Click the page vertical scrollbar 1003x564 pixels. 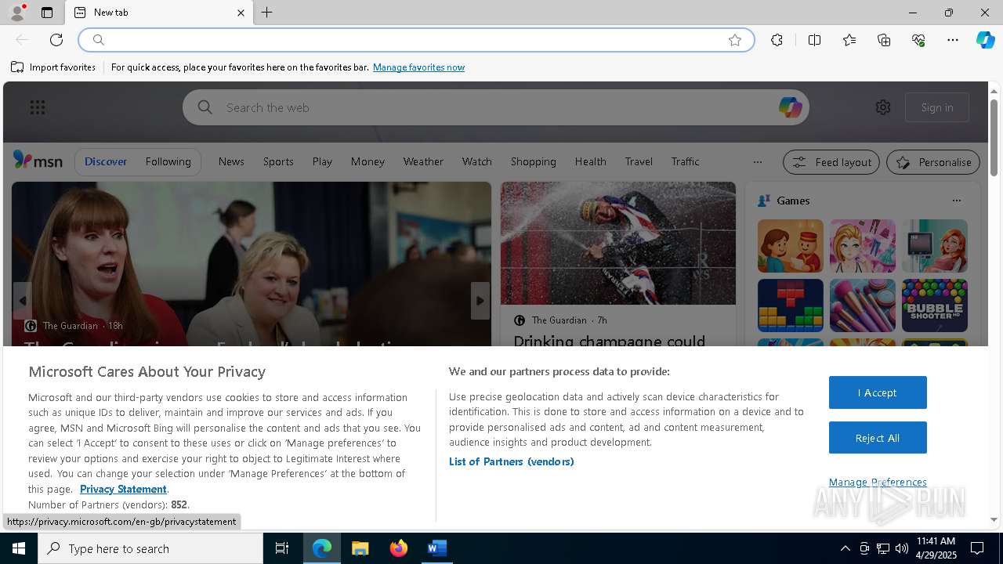click(994, 137)
